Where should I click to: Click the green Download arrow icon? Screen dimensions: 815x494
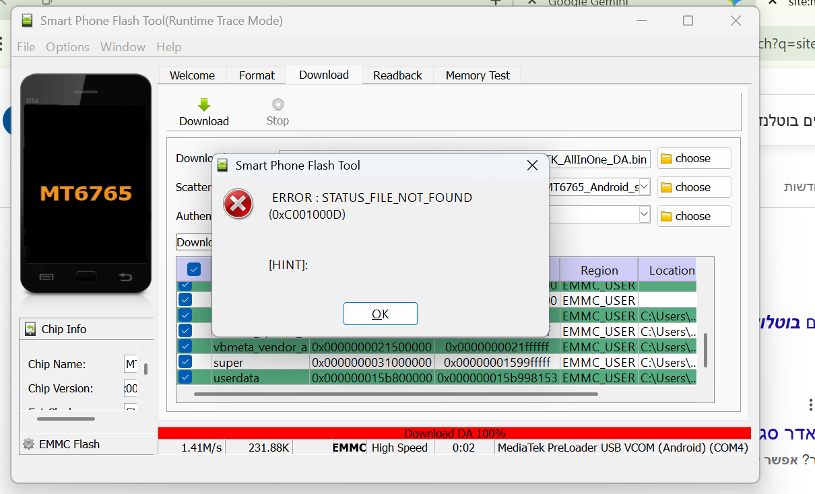click(204, 104)
